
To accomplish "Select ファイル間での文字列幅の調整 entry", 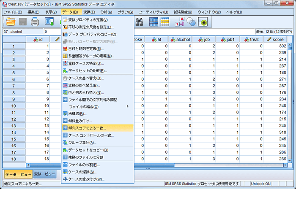I will (98, 100).
